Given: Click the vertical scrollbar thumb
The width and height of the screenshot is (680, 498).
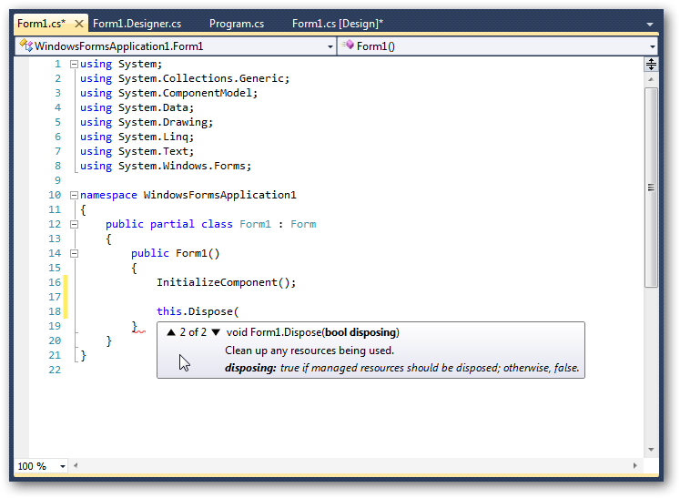Looking at the screenshot, I should (651, 187).
